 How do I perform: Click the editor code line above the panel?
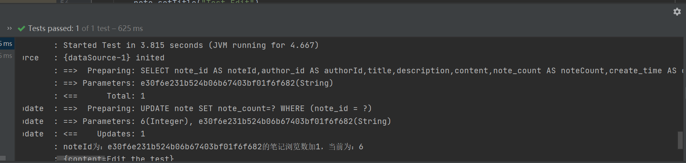196,2
